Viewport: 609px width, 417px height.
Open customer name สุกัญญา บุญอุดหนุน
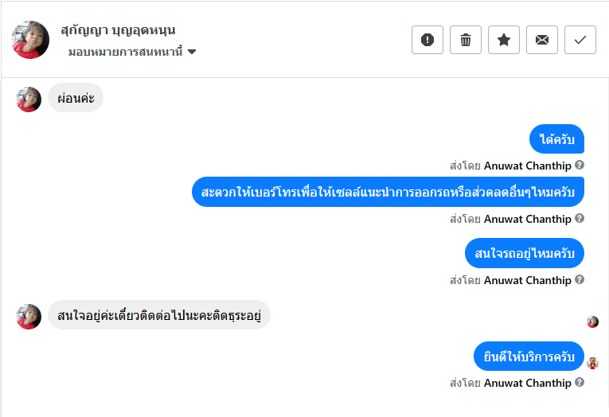click(x=118, y=30)
